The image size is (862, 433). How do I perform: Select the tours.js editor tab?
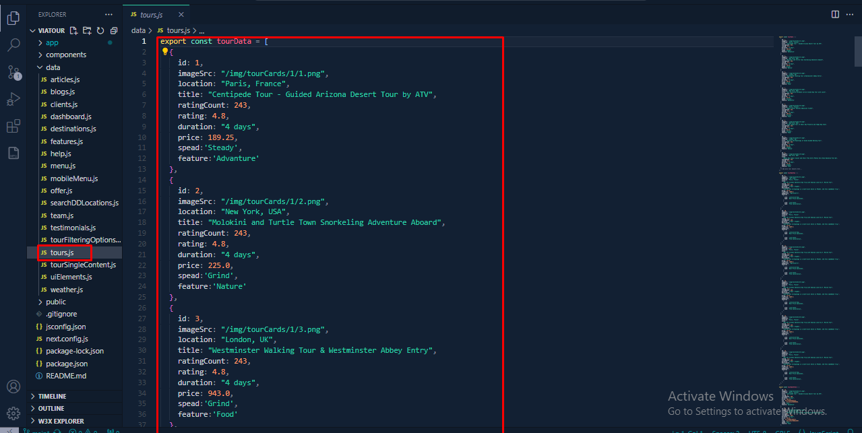click(x=152, y=14)
